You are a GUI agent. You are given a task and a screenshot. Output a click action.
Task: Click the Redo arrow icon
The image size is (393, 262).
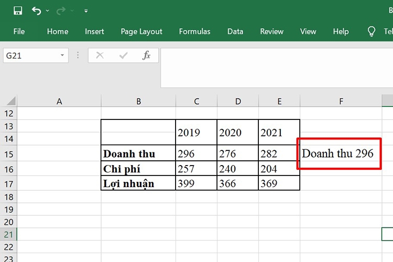(x=61, y=11)
